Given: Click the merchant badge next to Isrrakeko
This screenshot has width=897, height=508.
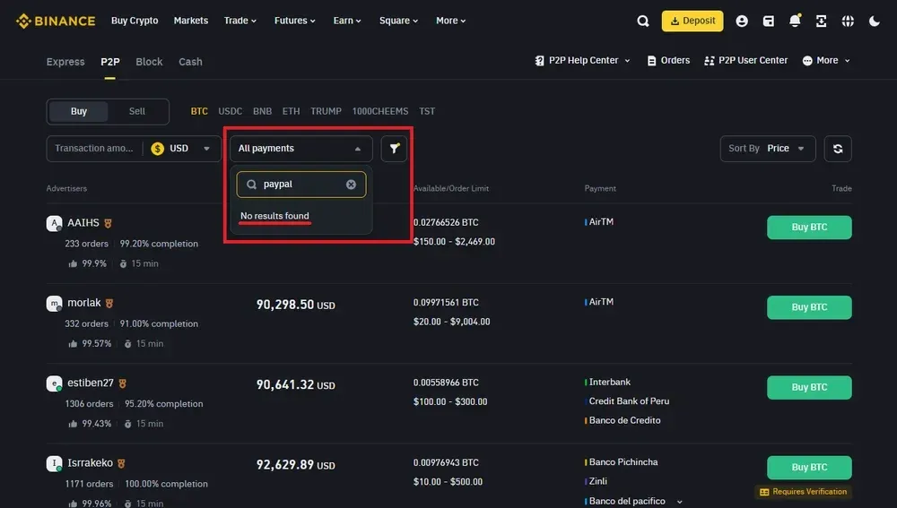Looking at the screenshot, I should [x=121, y=463].
